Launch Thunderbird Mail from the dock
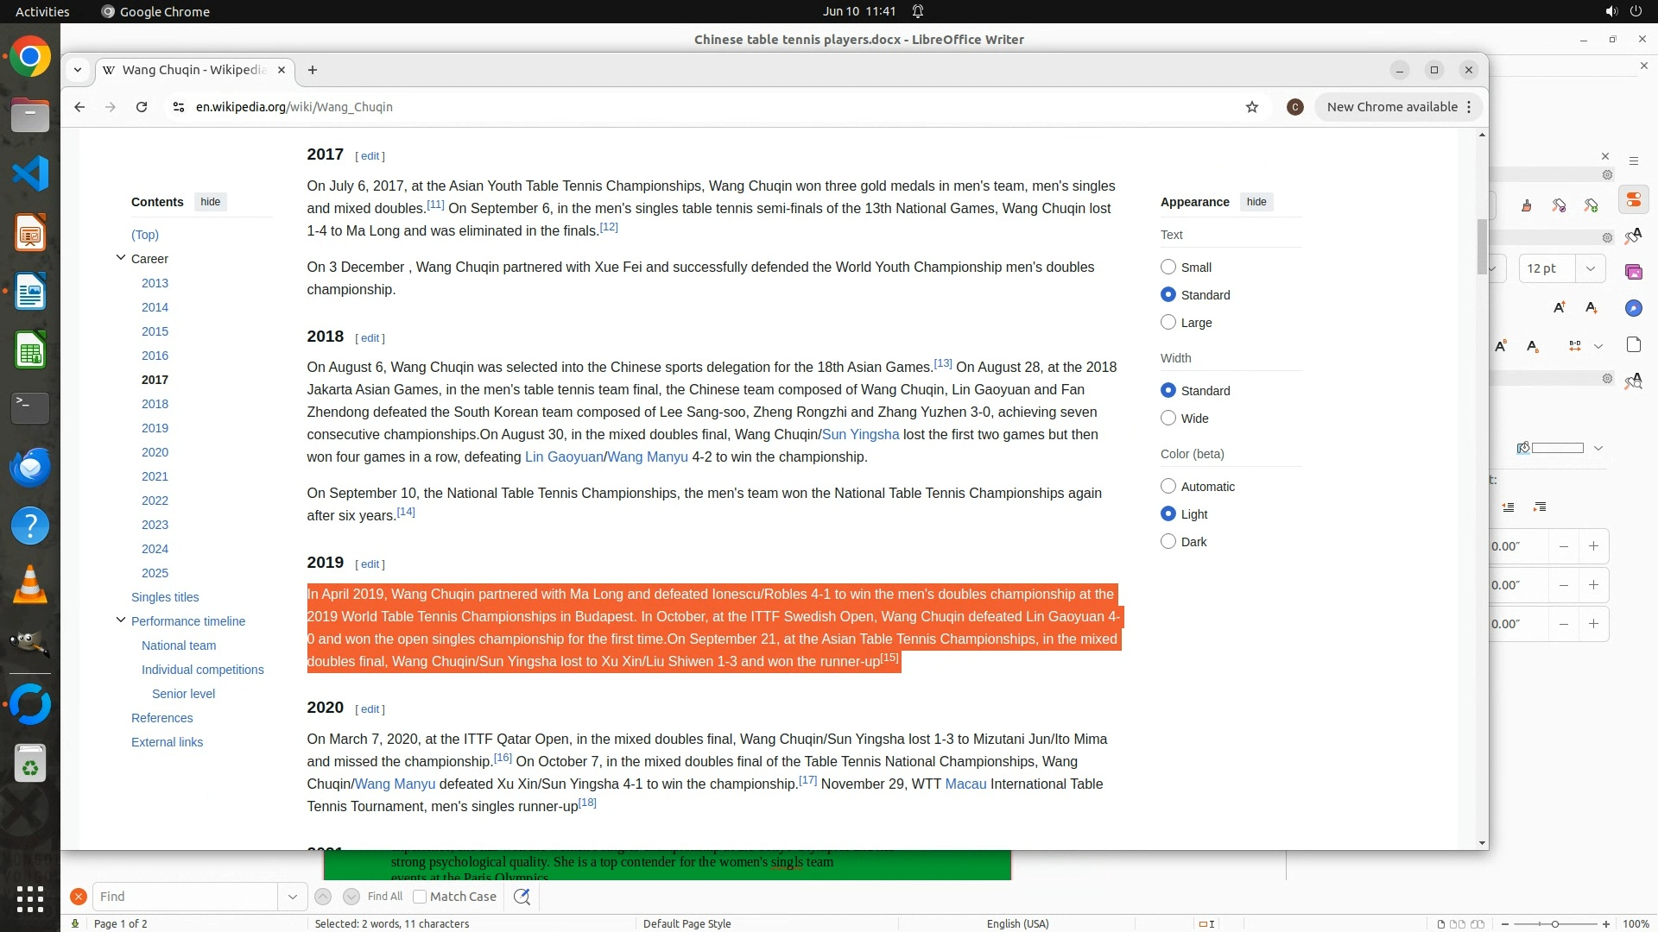This screenshot has height=932, width=1658. click(30, 467)
